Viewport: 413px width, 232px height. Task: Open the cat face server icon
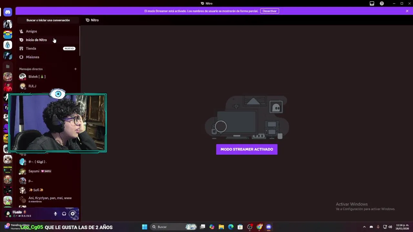click(8, 159)
